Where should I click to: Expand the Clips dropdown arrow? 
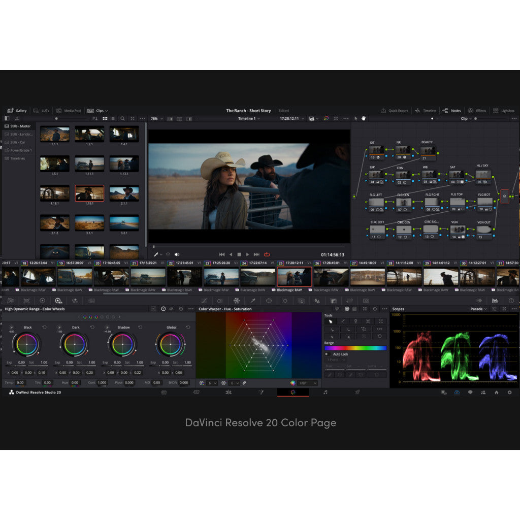[107, 111]
